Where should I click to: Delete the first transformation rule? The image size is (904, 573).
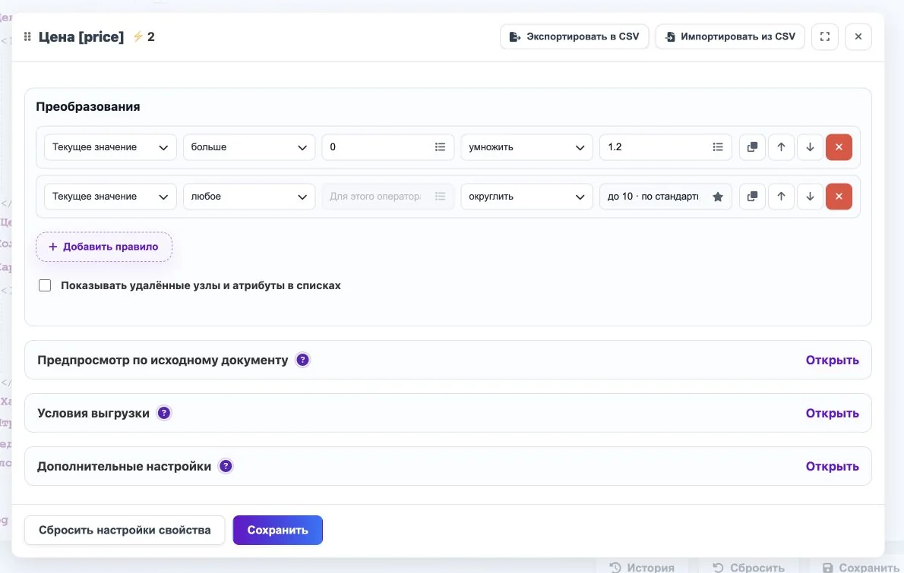click(838, 146)
